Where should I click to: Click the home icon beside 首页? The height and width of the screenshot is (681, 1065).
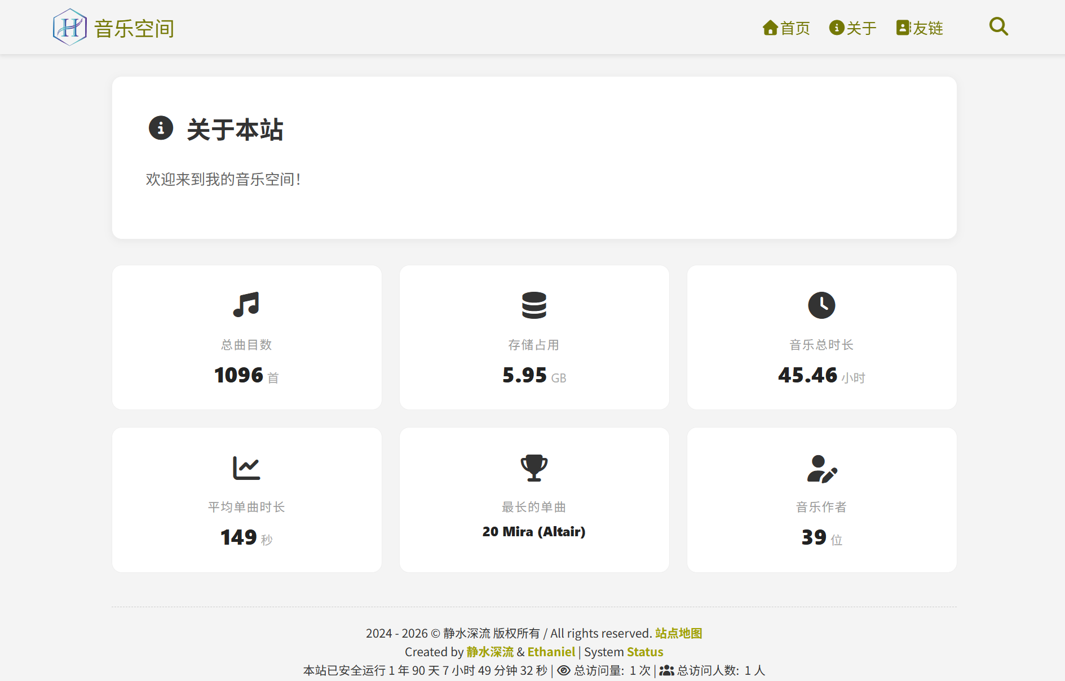point(770,28)
